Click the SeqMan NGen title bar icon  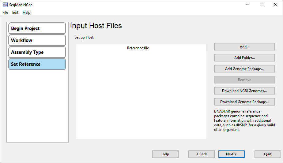pyautogui.click(x=5, y=5)
